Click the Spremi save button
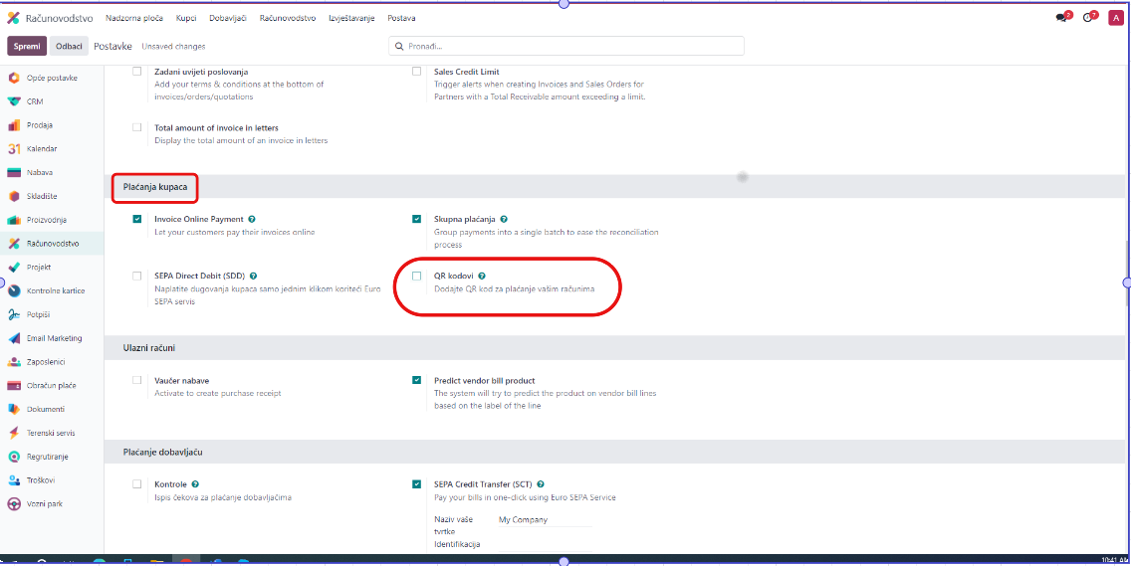The width and height of the screenshot is (1131, 566). point(27,46)
